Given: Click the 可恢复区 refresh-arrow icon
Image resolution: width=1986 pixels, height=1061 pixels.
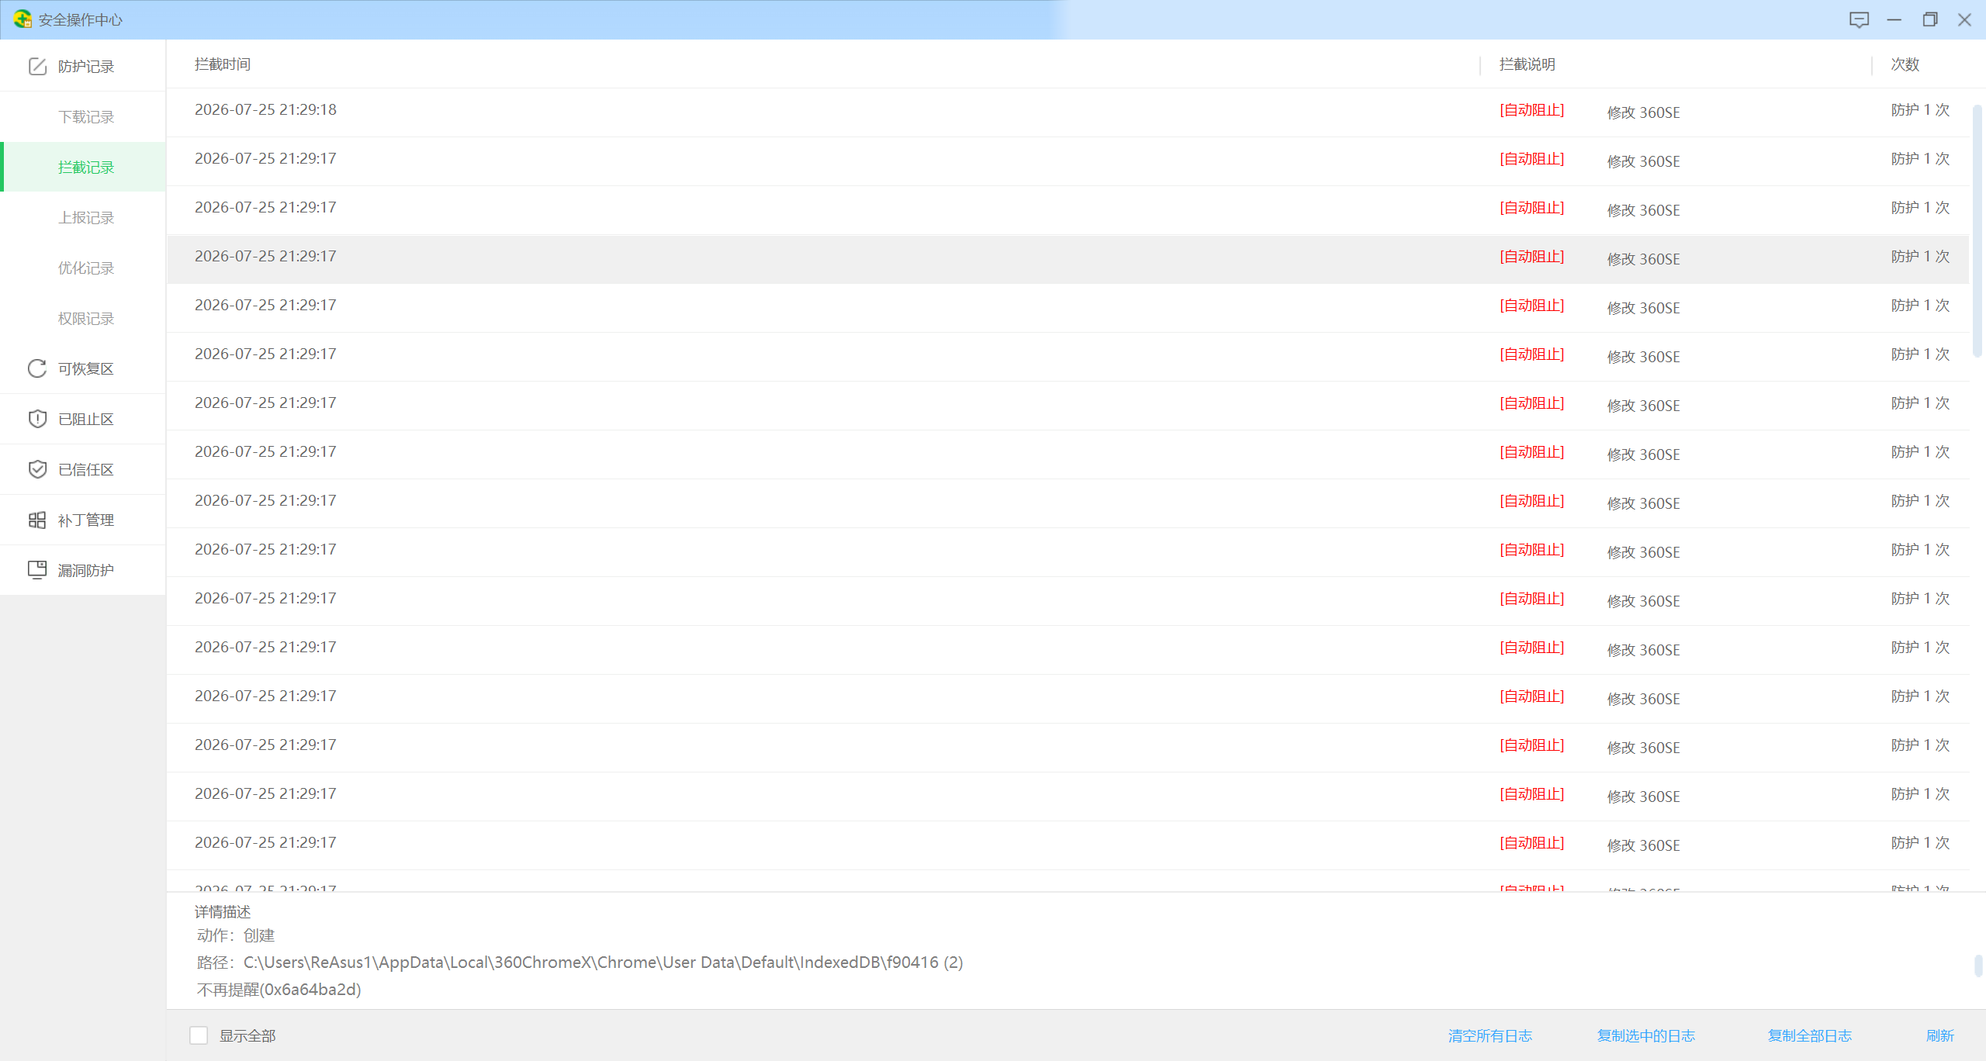Looking at the screenshot, I should coord(37,368).
